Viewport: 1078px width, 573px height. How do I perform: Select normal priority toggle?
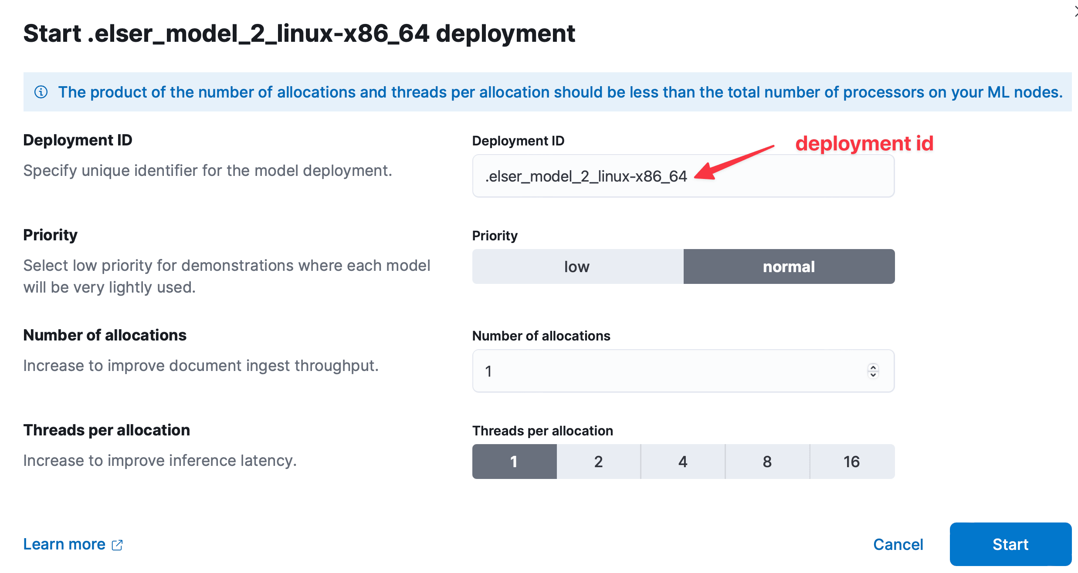click(x=789, y=267)
